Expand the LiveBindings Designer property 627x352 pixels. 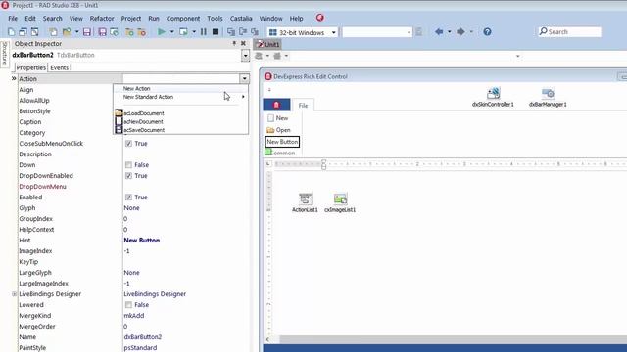[15, 294]
